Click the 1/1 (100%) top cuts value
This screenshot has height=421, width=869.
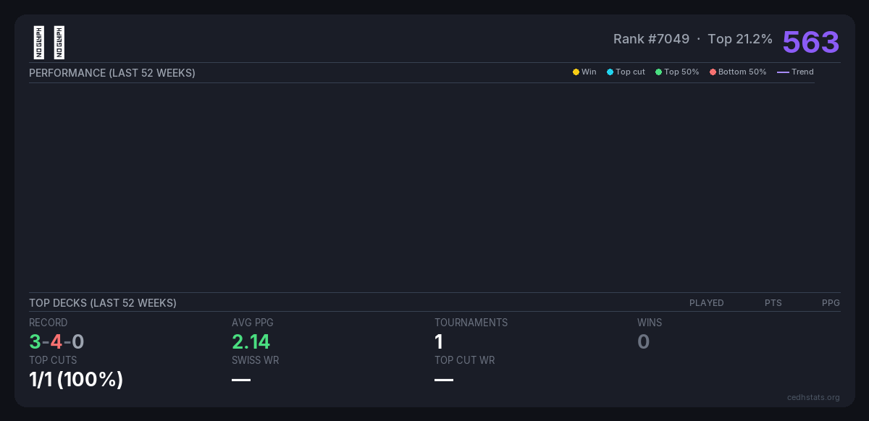click(76, 379)
